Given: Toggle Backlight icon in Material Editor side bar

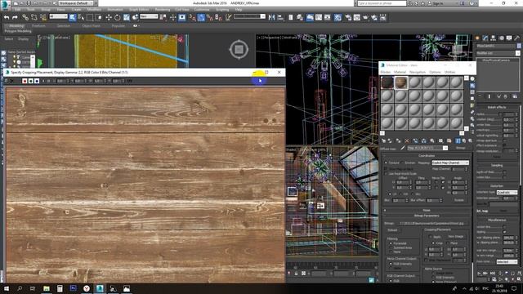Looking at the screenshot, I should pos(472,86).
